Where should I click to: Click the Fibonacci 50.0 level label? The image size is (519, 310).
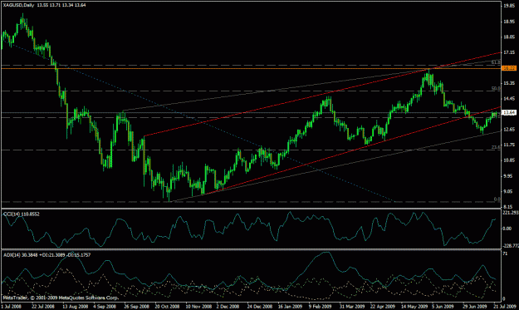496,88
